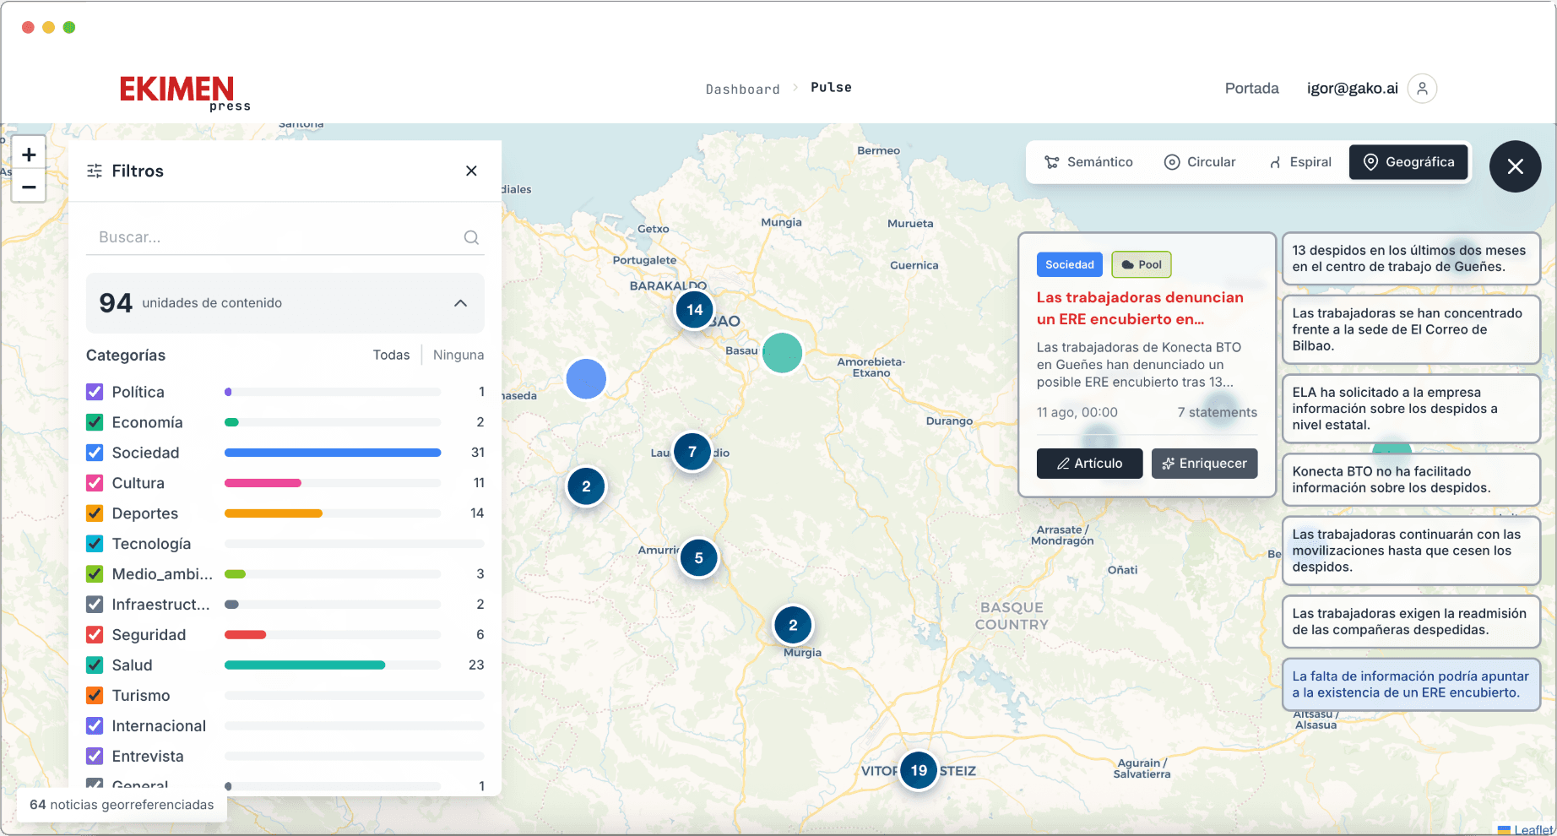
Task: Toggle the Turismo checkbox
Action: click(x=95, y=696)
